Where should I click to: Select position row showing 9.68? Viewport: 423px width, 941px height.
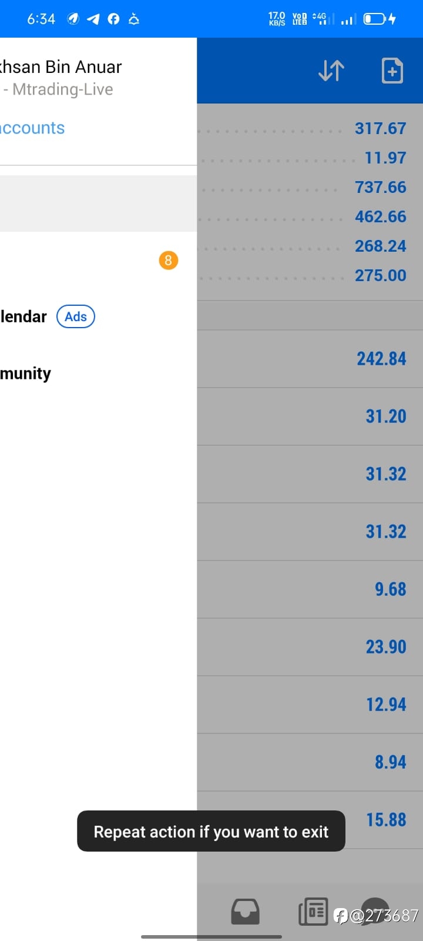click(310, 589)
